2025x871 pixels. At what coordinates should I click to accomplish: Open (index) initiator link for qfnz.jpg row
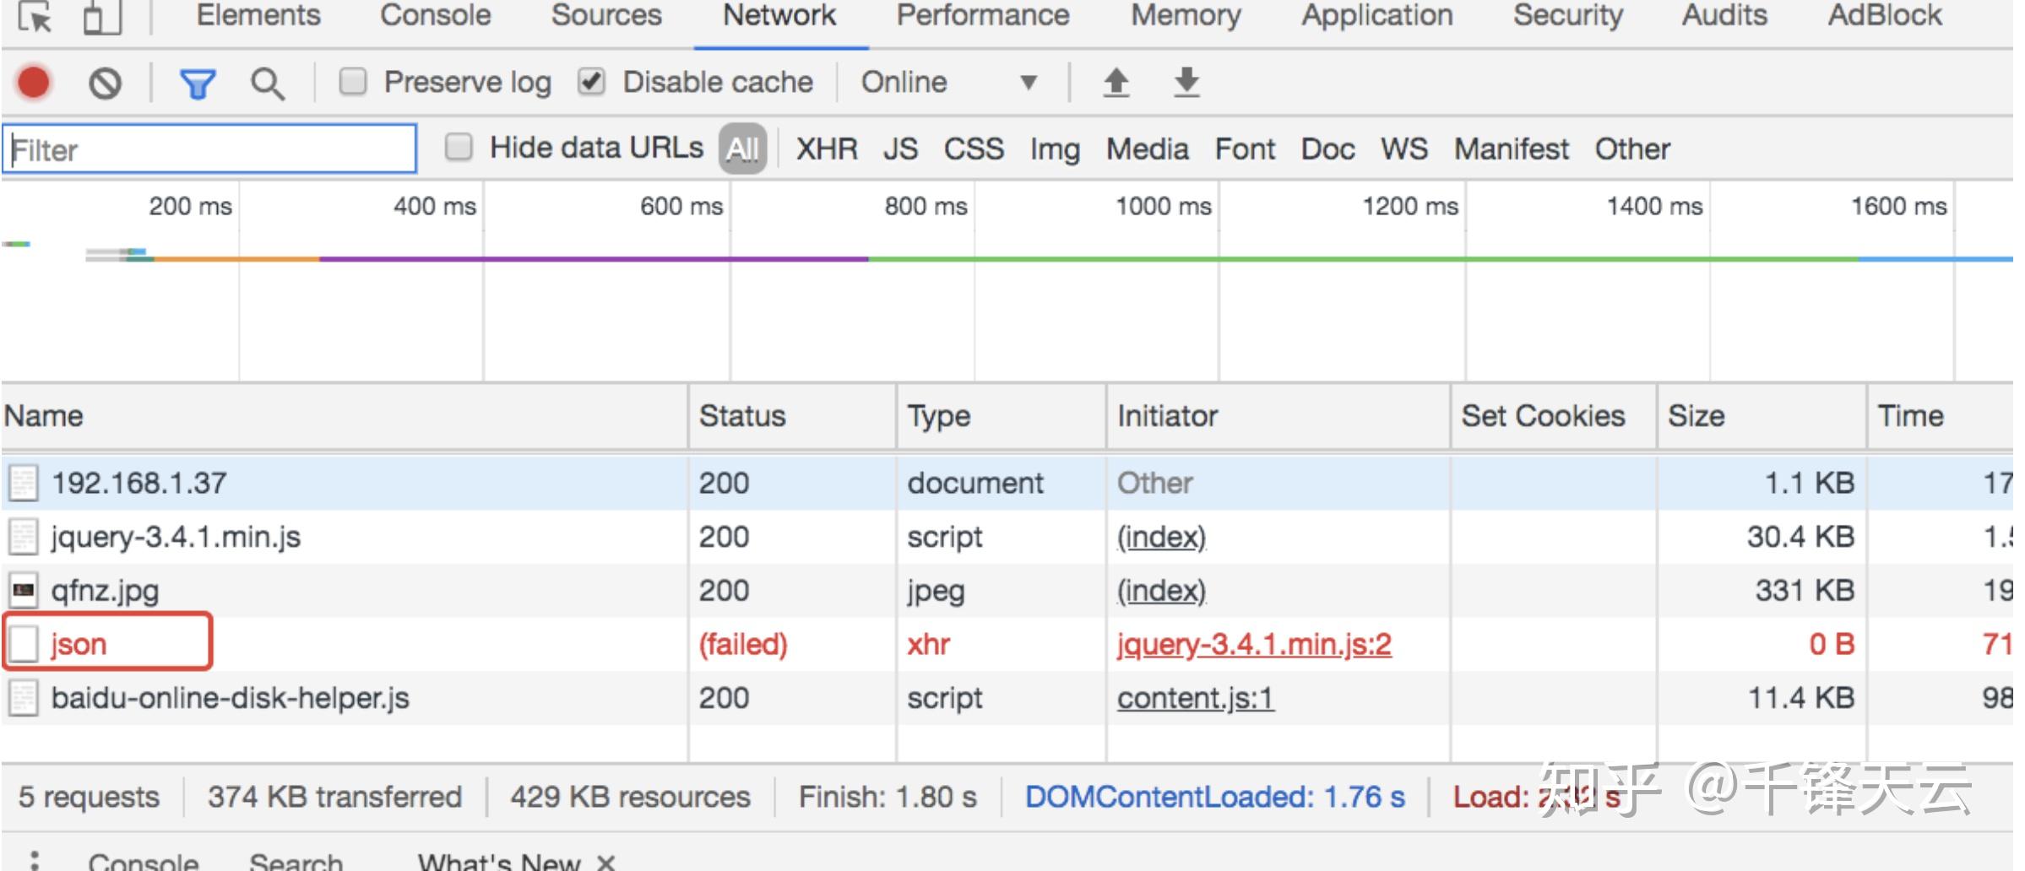[x=1161, y=591]
